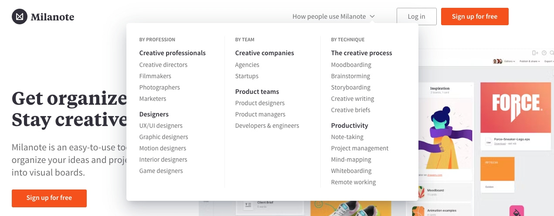Choose Photographers in the profession list

coord(160,87)
